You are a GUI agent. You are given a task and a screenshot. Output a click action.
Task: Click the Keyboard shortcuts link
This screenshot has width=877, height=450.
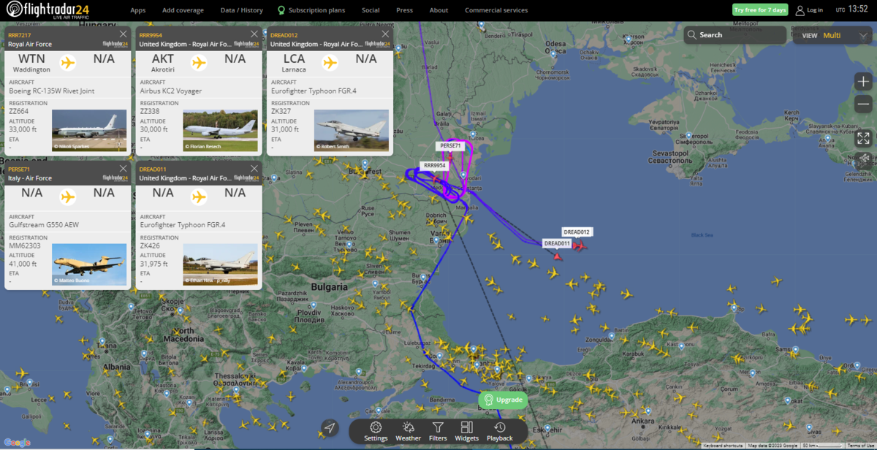pos(722,446)
